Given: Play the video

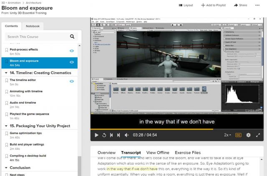Looking at the screenshot, I should 96,135.
